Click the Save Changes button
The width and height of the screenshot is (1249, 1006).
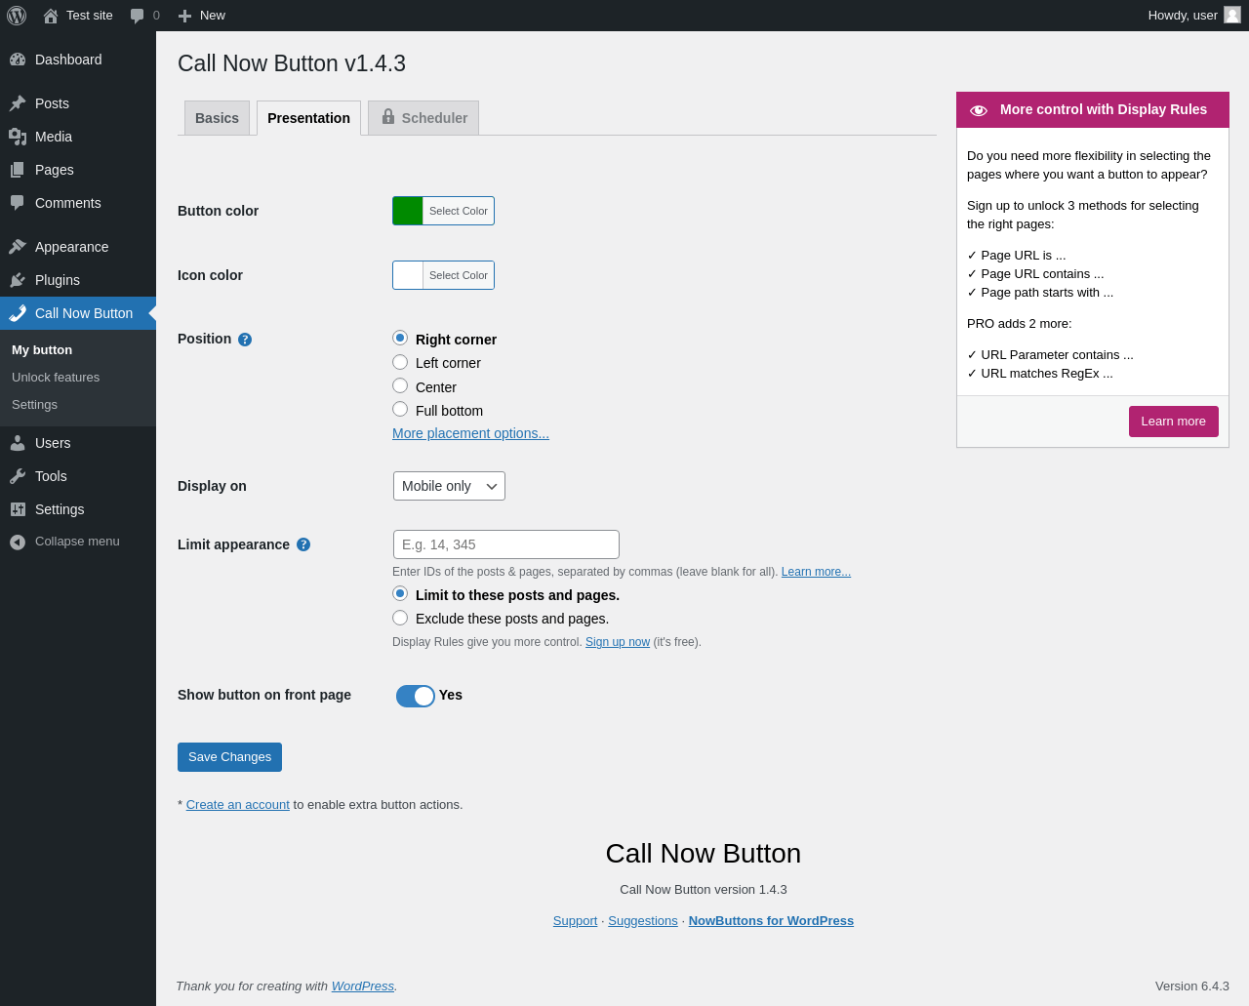(x=229, y=757)
